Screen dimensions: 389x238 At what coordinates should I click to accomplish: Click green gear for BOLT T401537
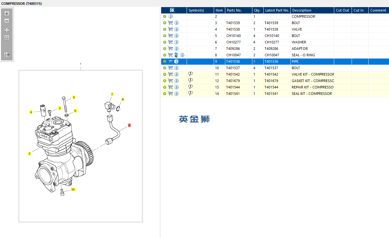tap(165, 68)
